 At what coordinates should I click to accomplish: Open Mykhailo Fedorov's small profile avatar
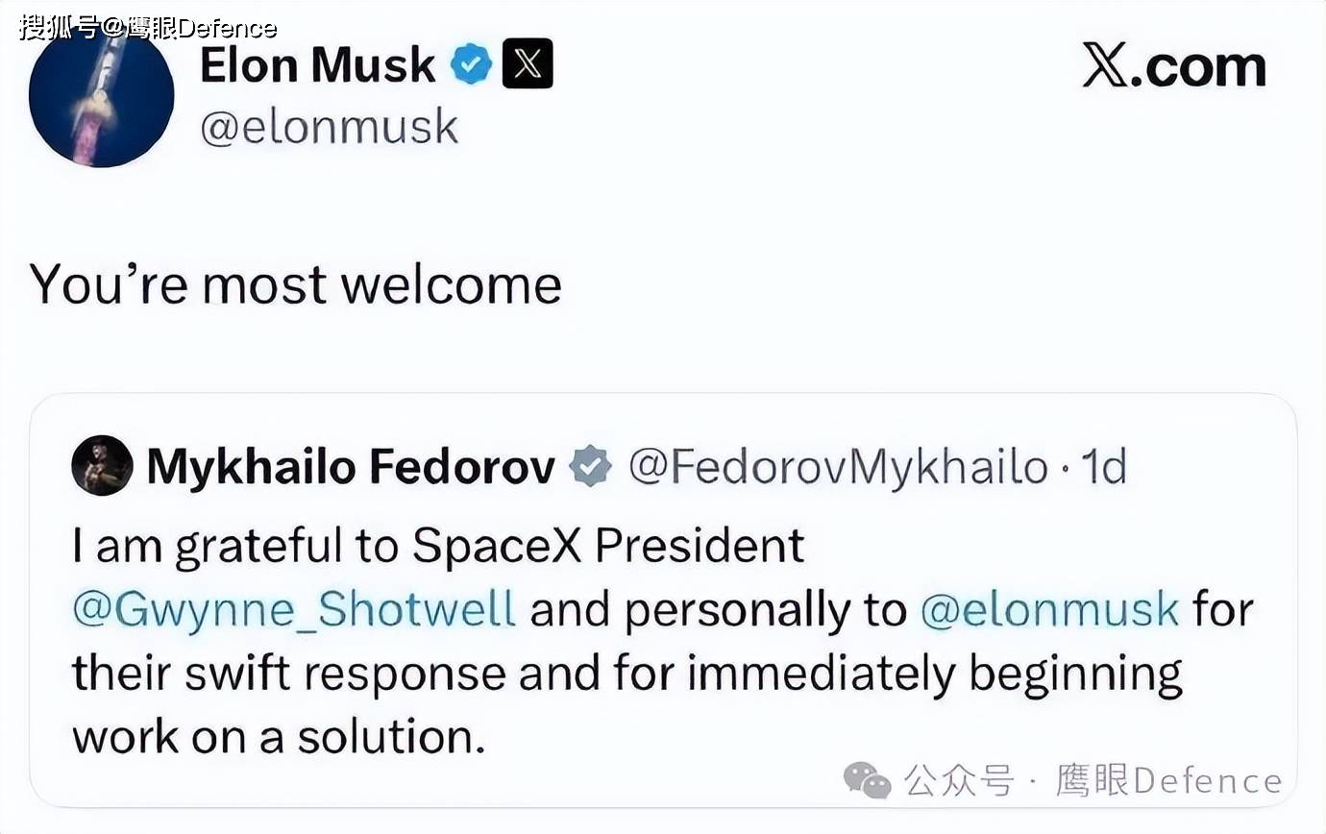pos(102,466)
